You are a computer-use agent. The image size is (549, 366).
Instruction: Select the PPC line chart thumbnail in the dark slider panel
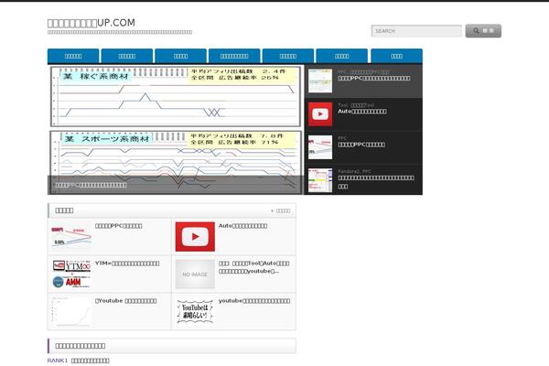[x=320, y=147]
